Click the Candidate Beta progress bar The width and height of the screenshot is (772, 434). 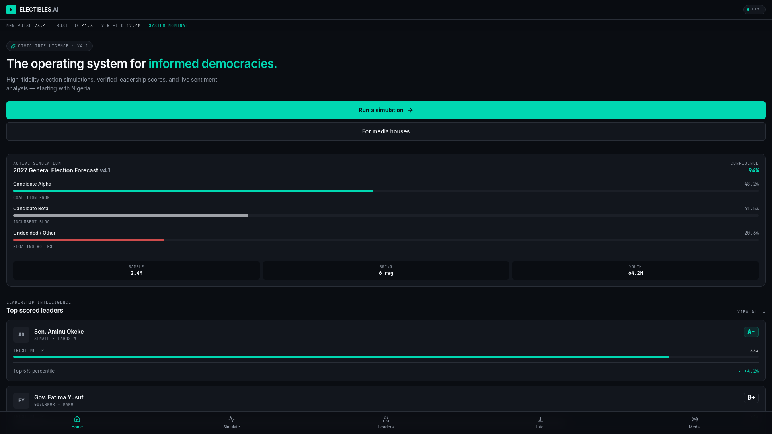pos(386,215)
